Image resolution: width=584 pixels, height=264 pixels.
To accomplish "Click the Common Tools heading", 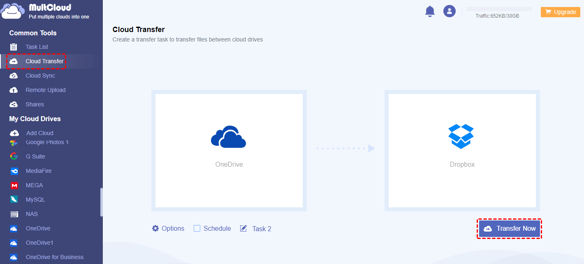I will click(x=33, y=33).
